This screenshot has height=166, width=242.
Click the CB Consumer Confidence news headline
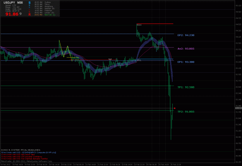click(21, 157)
